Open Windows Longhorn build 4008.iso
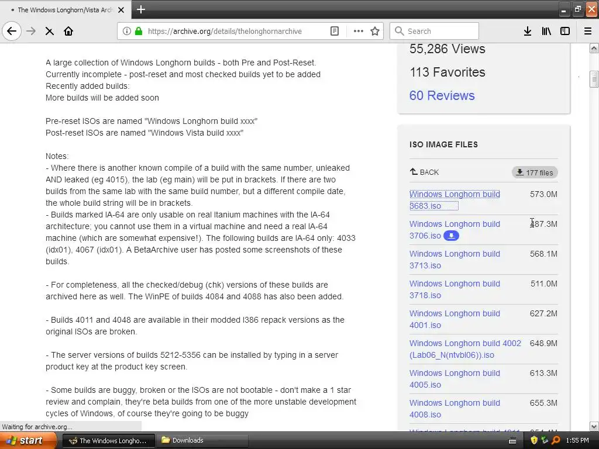The width and height of the screenshot is (599, 449). [455, 409]
